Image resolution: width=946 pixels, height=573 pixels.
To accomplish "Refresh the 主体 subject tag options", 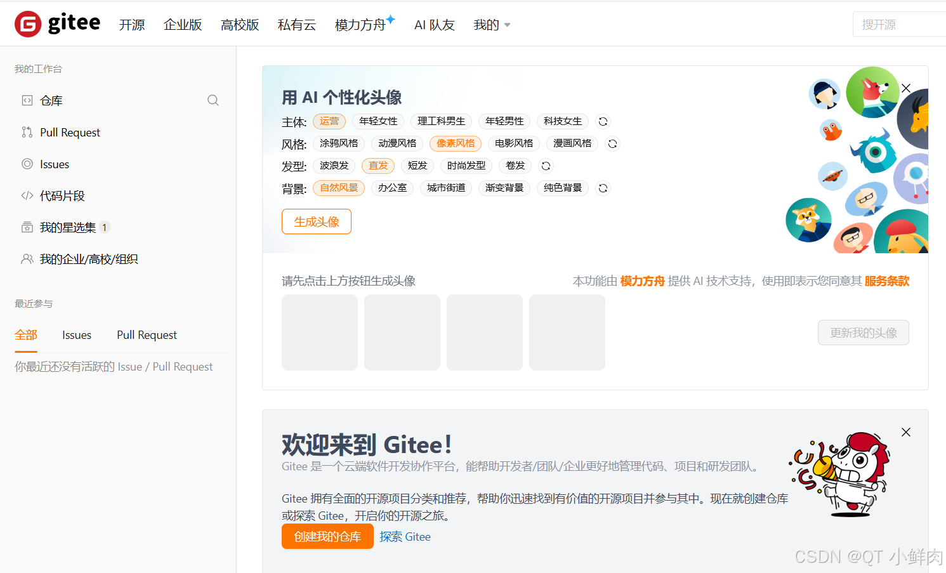I will point(603,121).
